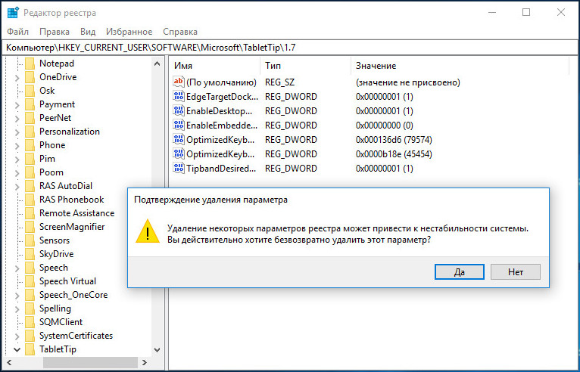Click the DWORD icon of EdgeTargetDock value
580x372 pixels.
(x=179, y=97)
